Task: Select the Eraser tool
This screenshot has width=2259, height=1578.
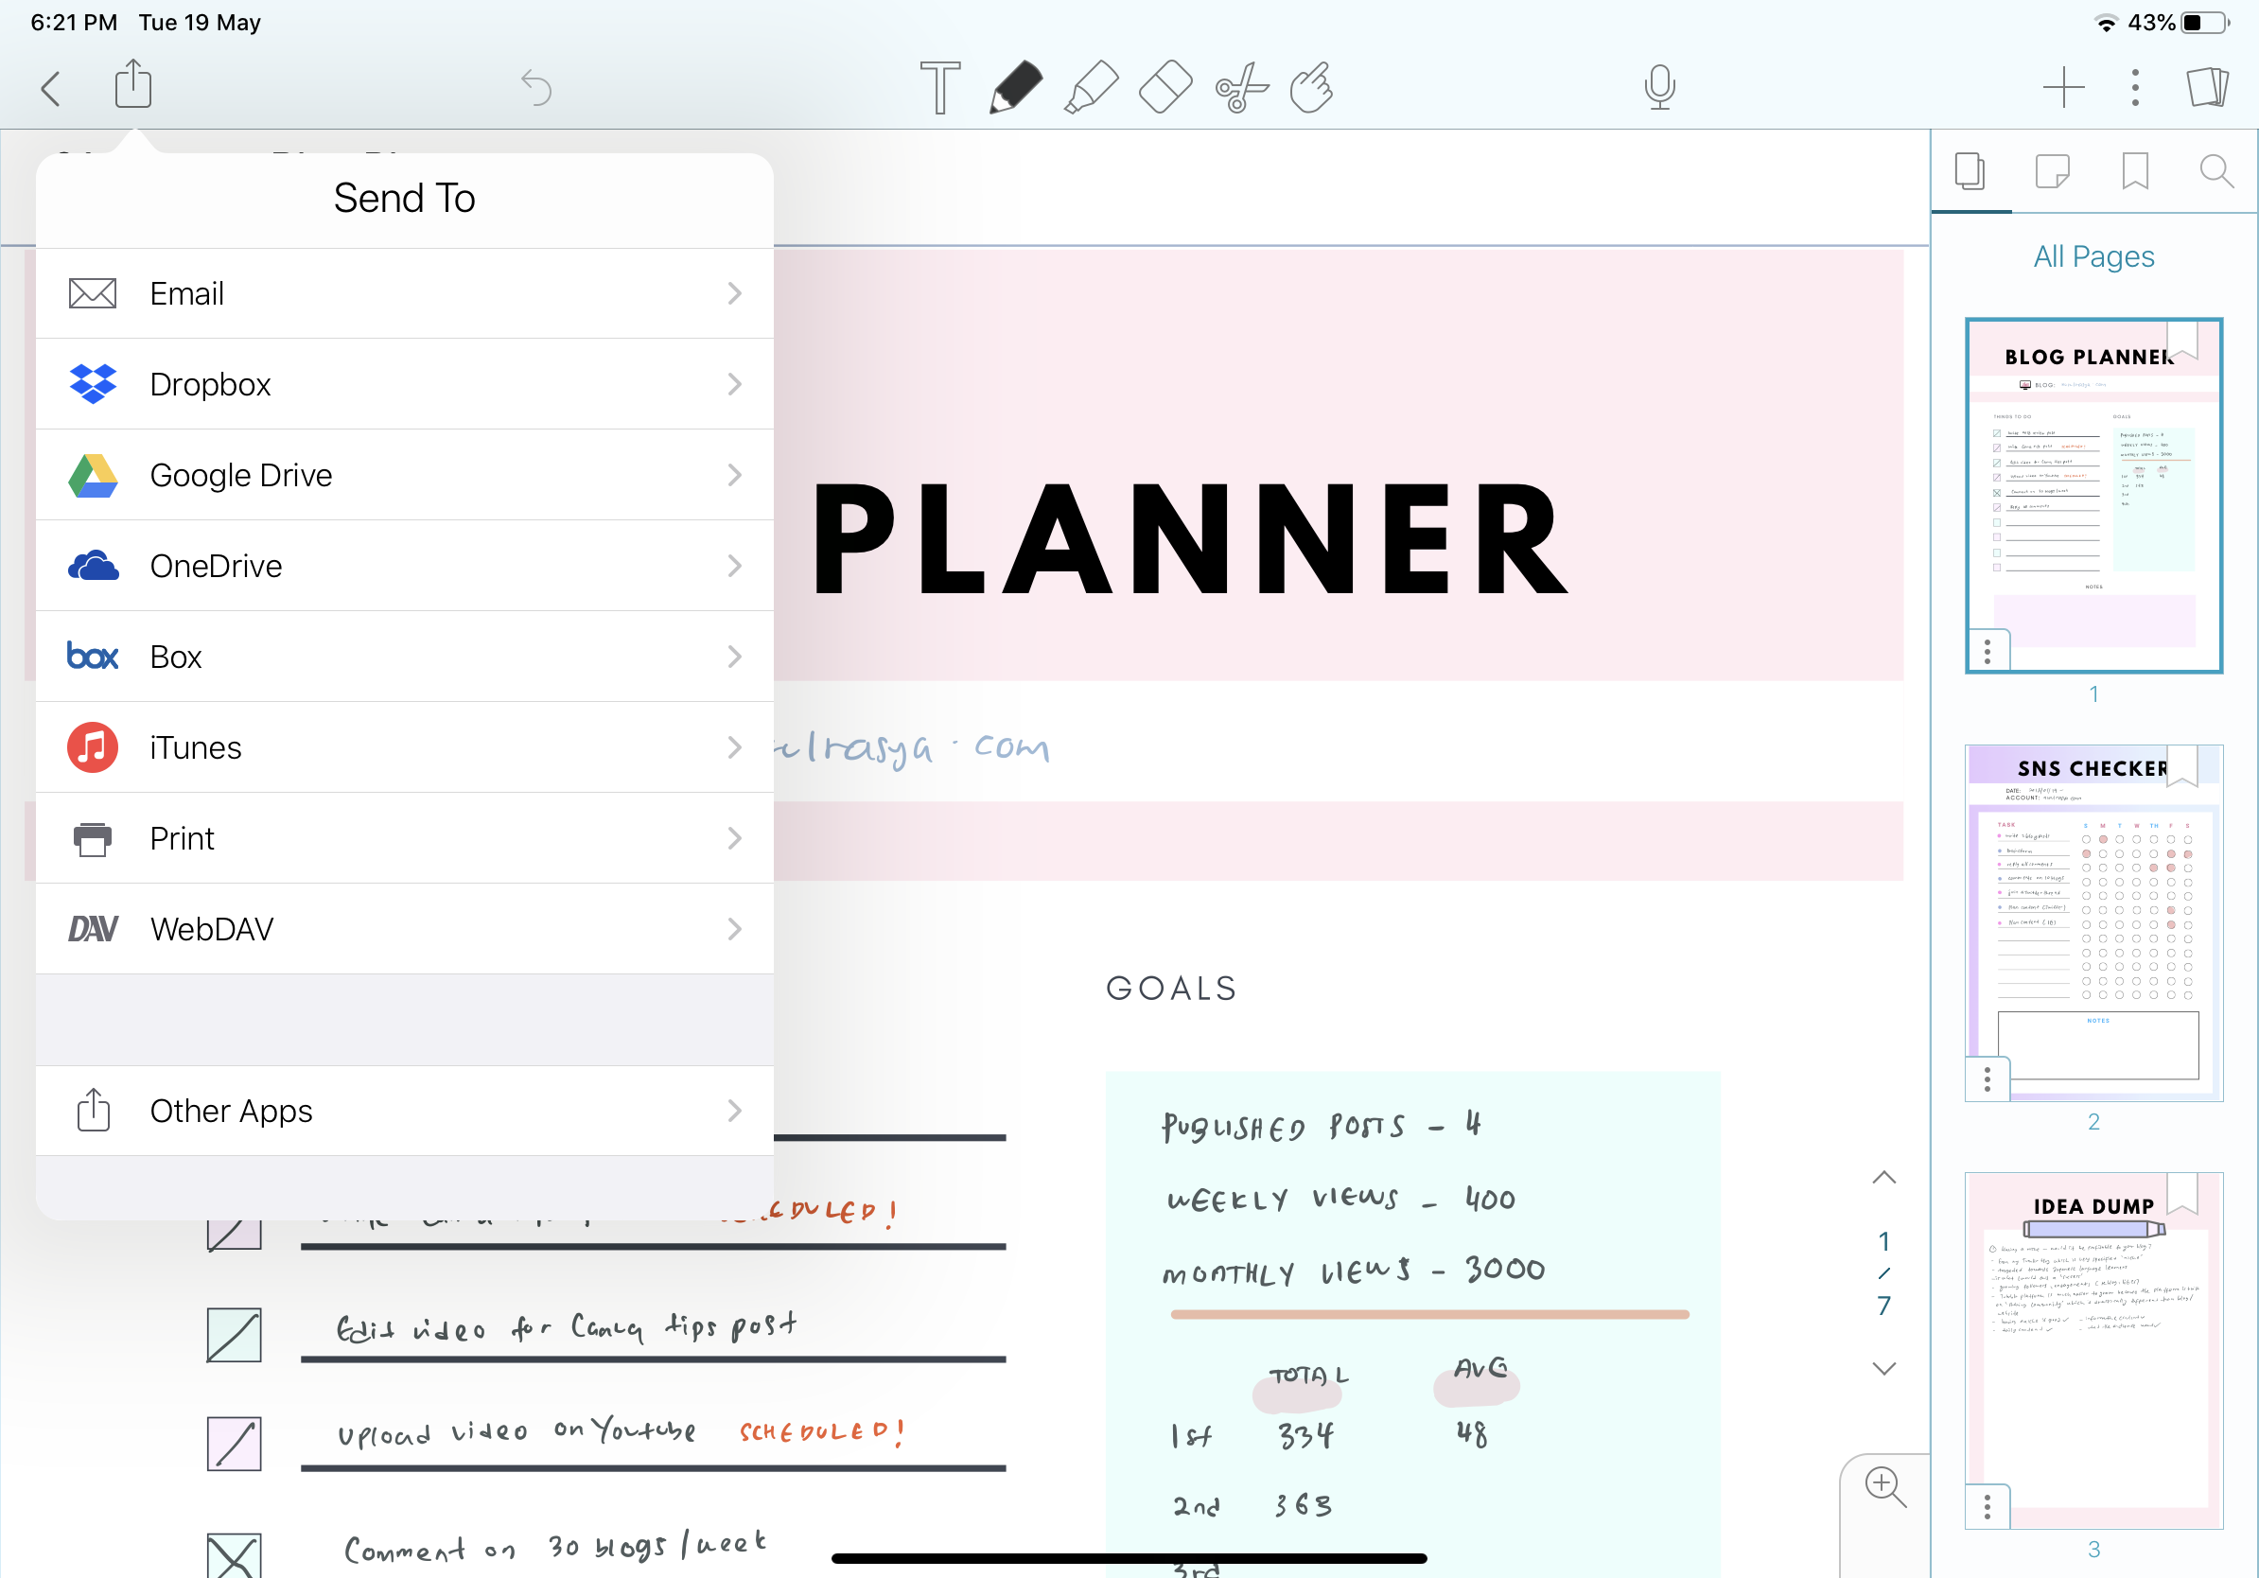Action: coord(1165,88)
